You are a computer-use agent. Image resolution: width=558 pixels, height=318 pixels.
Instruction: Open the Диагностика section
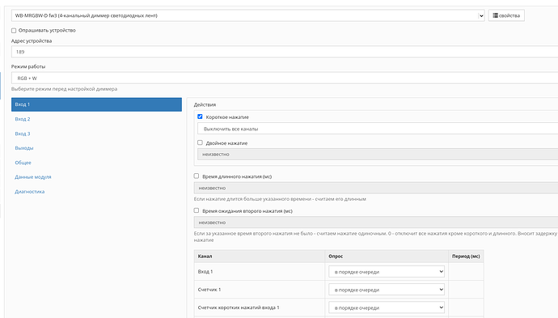[x=30, y=192]
